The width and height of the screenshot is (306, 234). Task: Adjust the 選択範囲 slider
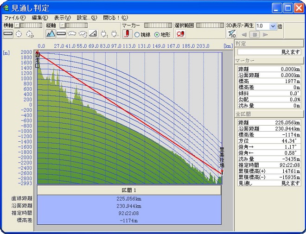point(210,25)
